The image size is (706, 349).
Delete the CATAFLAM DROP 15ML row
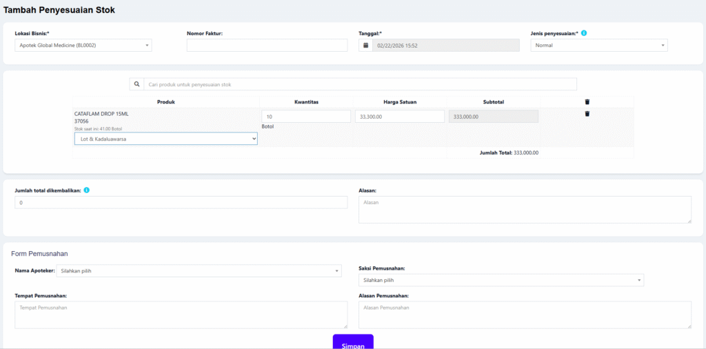587,114
